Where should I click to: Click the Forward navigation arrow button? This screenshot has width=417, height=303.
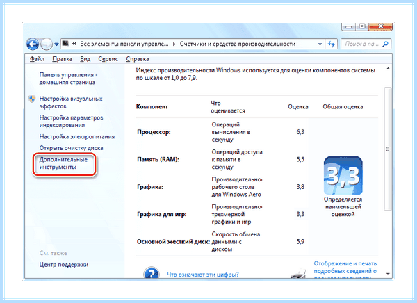(47, 44)
